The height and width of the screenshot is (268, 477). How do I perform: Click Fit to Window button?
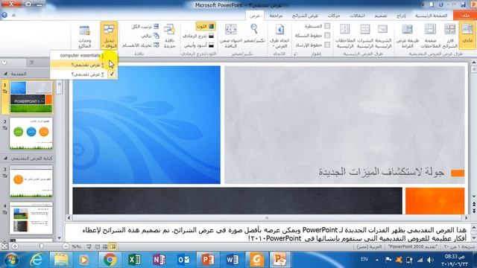pyautogui.click(x=231, y=36)
